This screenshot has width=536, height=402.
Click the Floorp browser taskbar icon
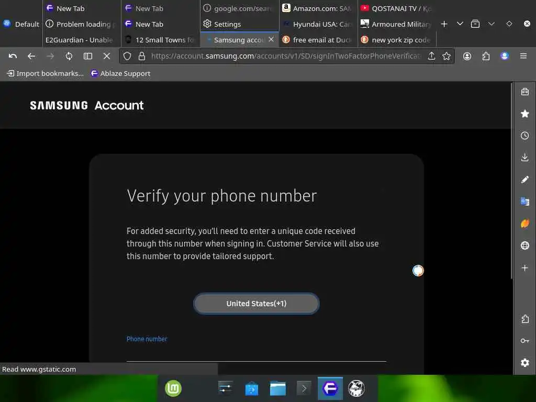tap(330, 388)
